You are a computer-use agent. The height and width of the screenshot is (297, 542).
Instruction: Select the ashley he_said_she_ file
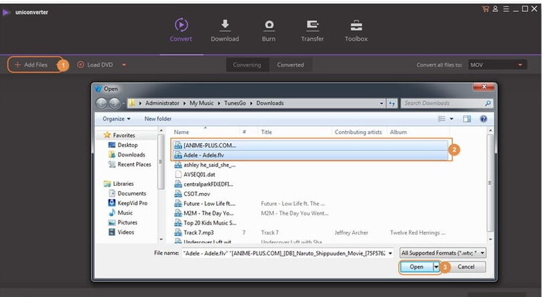pos(205,165)
